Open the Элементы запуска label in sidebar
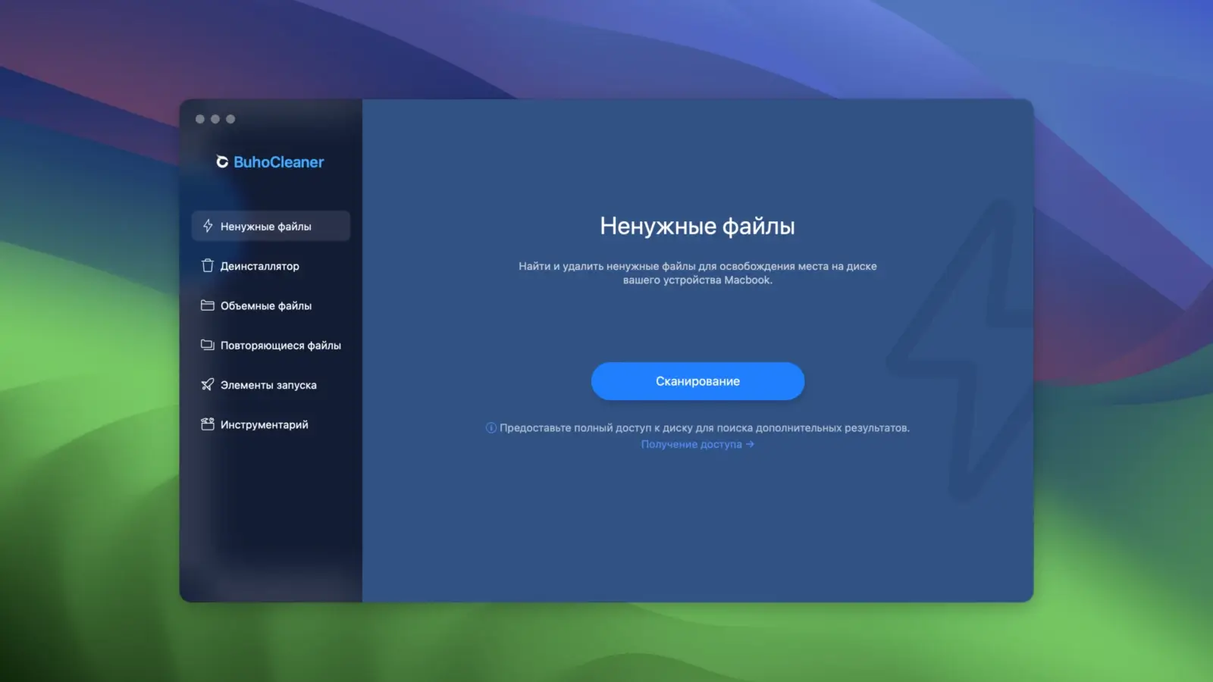The width and height of the screenshot is (1213, 682). point(268,385)
